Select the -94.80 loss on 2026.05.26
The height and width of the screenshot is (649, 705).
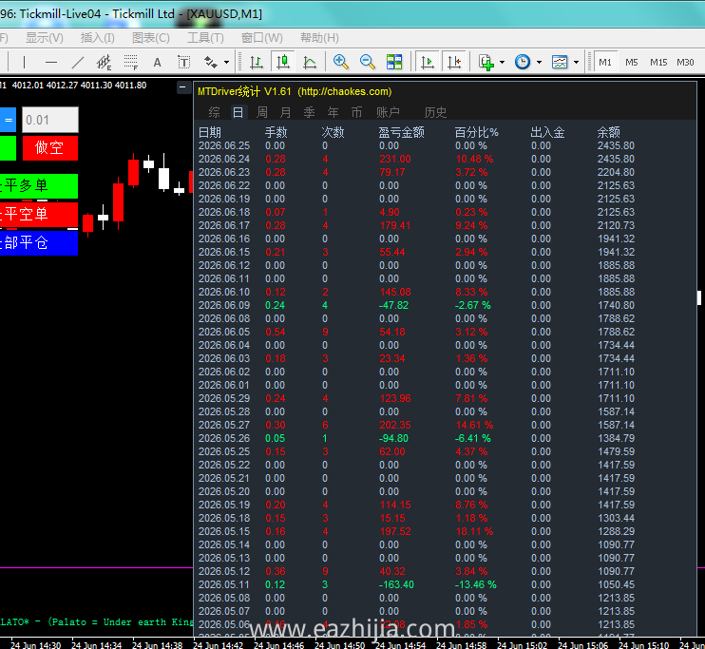coord(393,438)
